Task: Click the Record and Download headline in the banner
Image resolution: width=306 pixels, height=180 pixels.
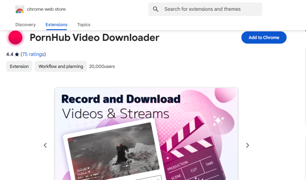Action: point(121,99)
